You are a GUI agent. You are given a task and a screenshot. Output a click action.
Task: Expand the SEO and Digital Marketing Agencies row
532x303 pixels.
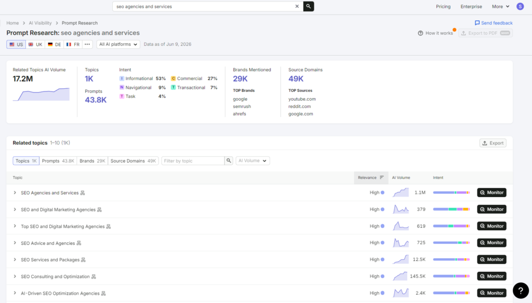point(15,209)
